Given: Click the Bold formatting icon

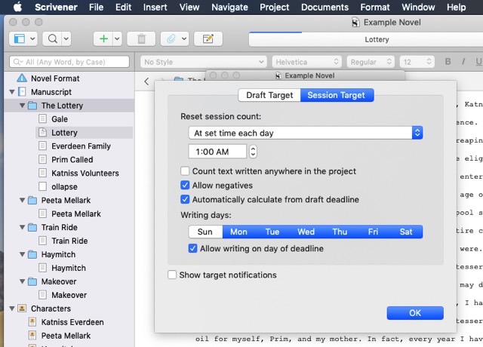Looking at the screenshot, I should point(448,62).
